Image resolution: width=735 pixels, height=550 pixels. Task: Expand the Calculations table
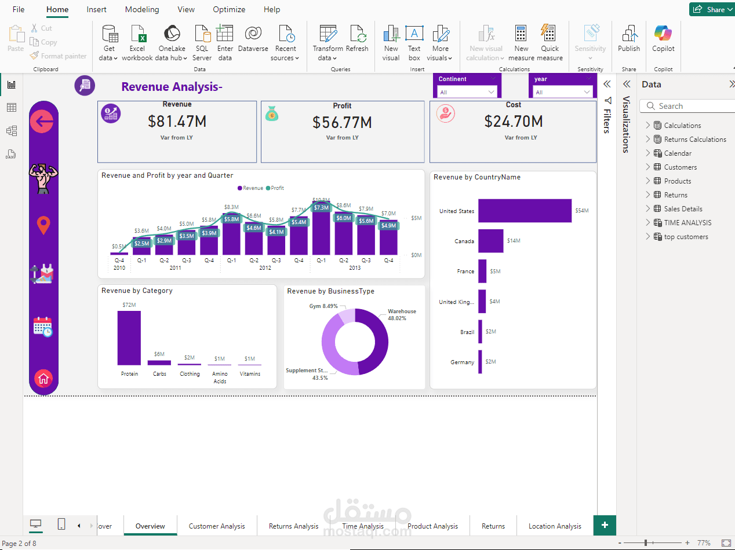(648, 125)
